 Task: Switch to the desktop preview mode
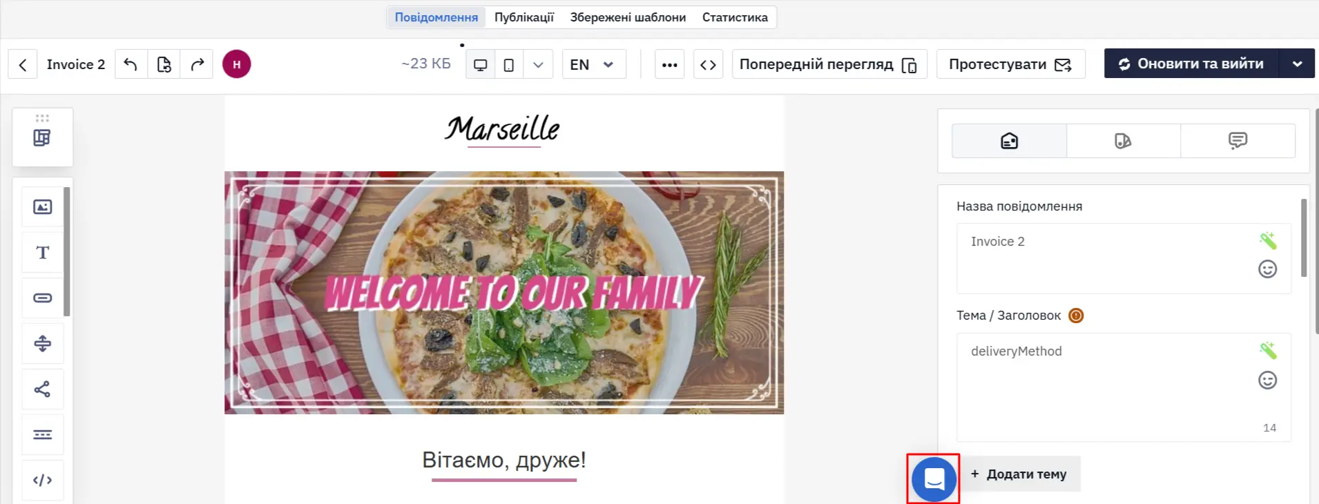tap(481, 64)
